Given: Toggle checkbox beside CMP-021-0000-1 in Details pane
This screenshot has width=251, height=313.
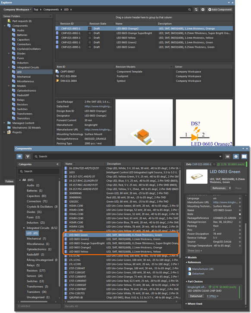Looking at the screenshot, I should click(214, 164).
